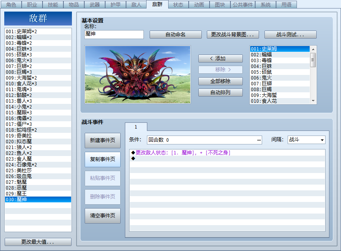Click scroll down arrow of enemy list

(x=313, y=100)
